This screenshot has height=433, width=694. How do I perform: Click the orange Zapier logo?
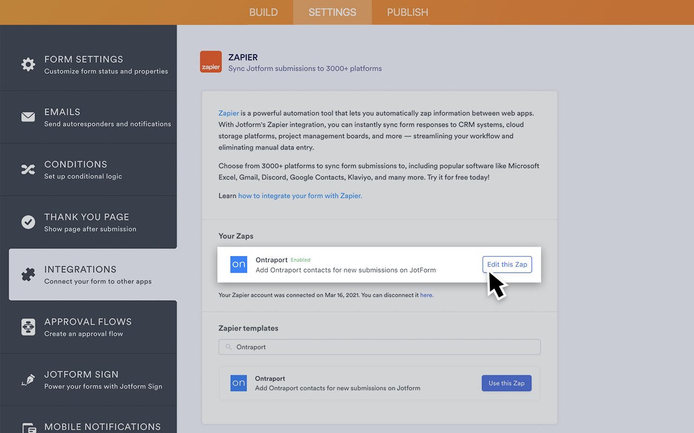[210, 61]
